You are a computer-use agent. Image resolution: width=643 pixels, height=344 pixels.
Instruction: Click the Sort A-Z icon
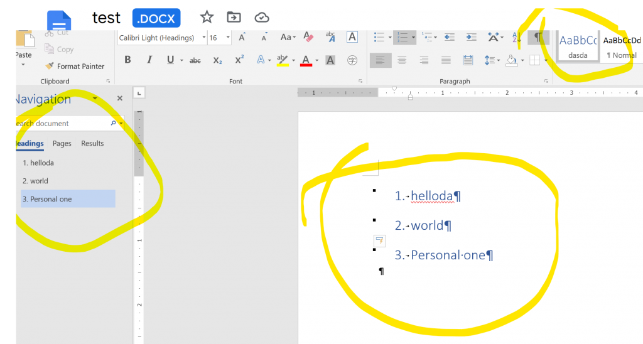[x=517, y=38]
